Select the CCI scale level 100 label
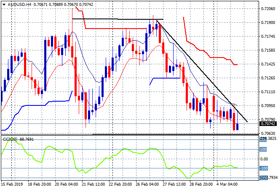 (x=263, y=150)
